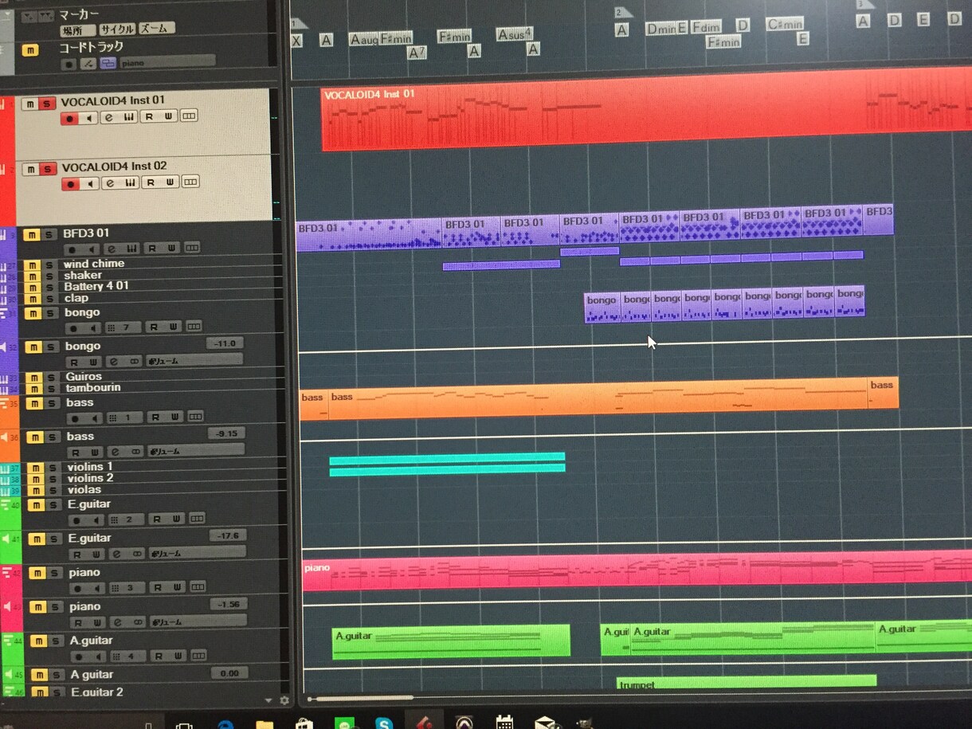Record-enable the A.guitar MIDI track
This screenshot has width=972, height=729.
click(78, 656)
